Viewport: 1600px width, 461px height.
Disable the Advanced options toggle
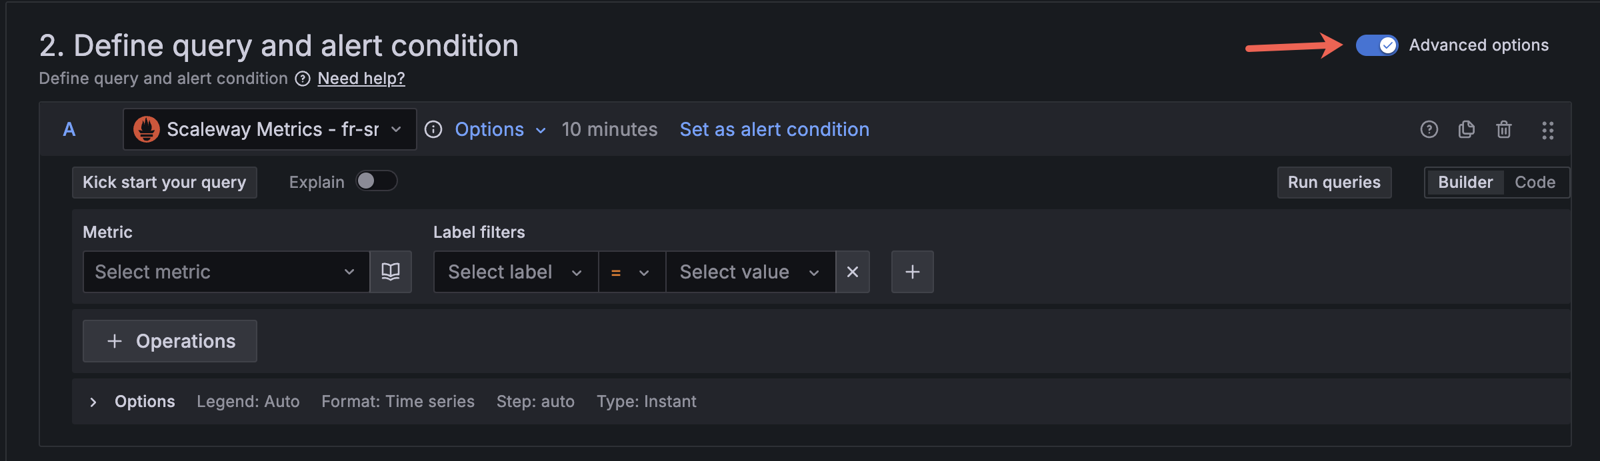pyautogui.click(x=1377, y=45)
